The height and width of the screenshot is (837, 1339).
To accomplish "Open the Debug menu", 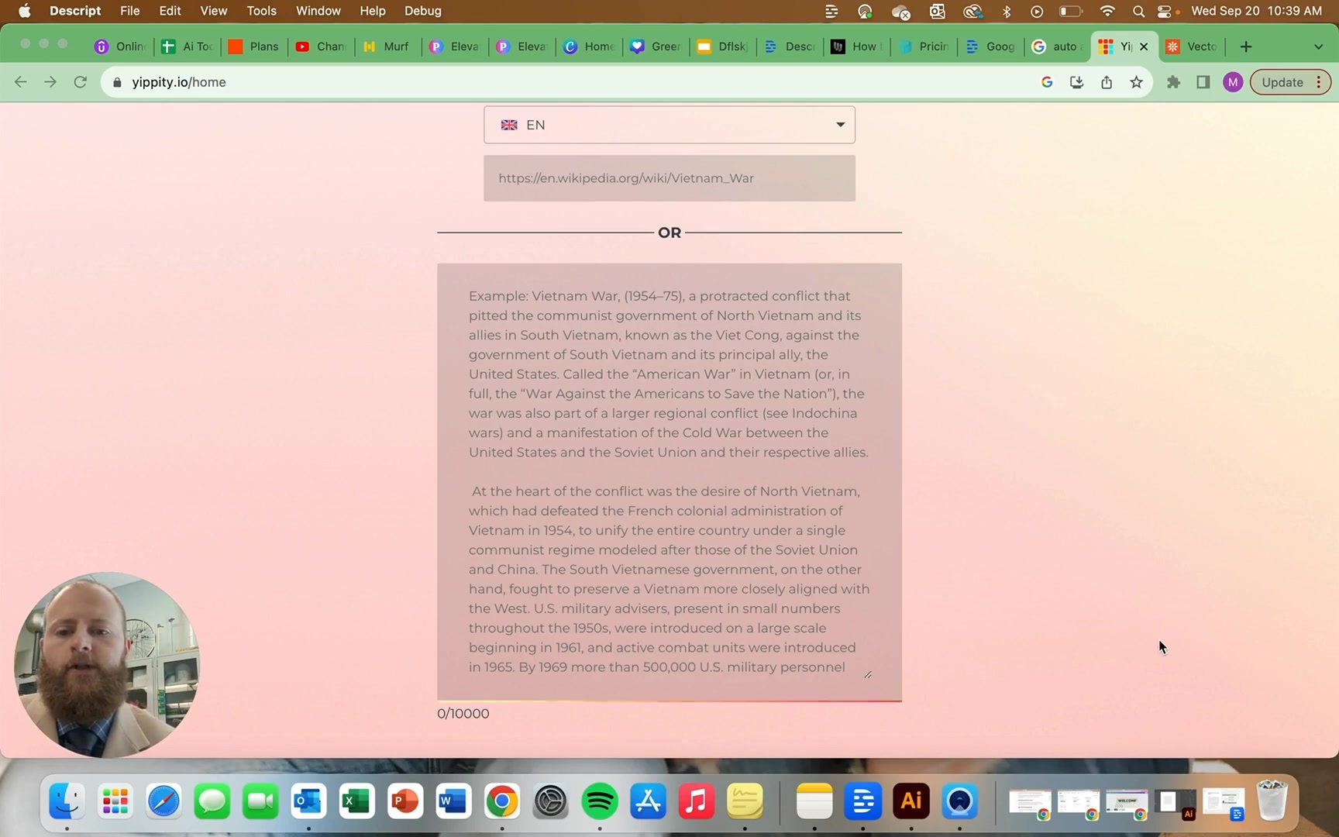I will tap(423, 11).
